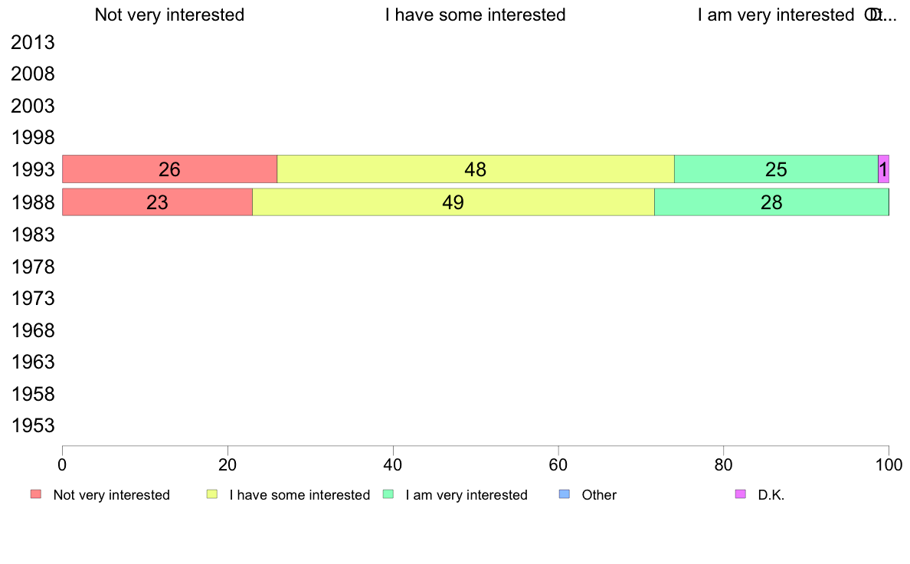Click the blue Other legend swatch
Image resolution: width=910 pixels, height=564 pixels.
564,494
